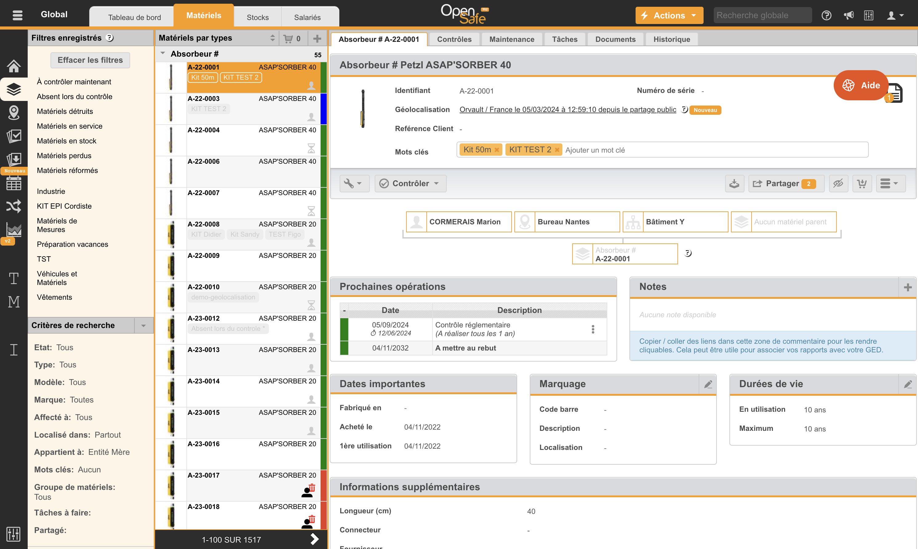Add a new material with plus icon
The image size is (918, 549).
click(x=317, y=38)
